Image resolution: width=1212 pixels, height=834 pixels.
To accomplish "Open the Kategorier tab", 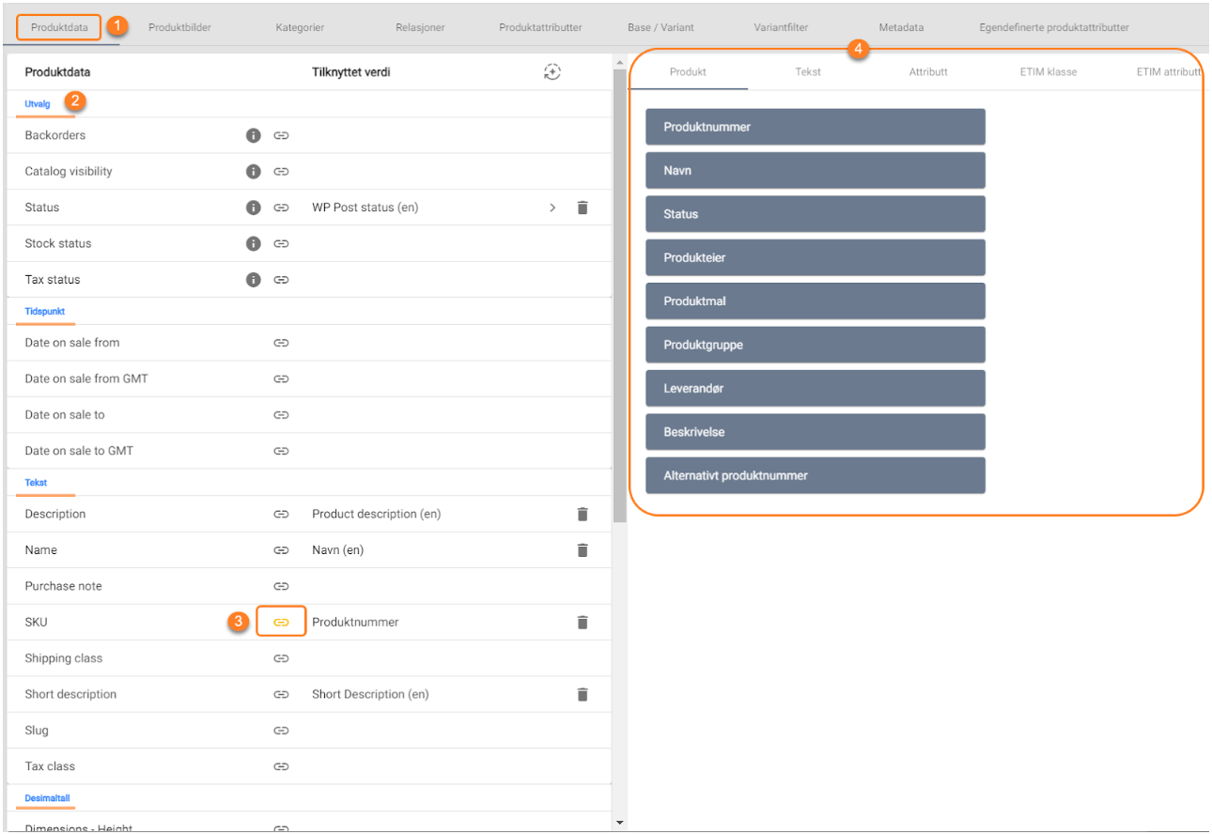I will 300,27.
